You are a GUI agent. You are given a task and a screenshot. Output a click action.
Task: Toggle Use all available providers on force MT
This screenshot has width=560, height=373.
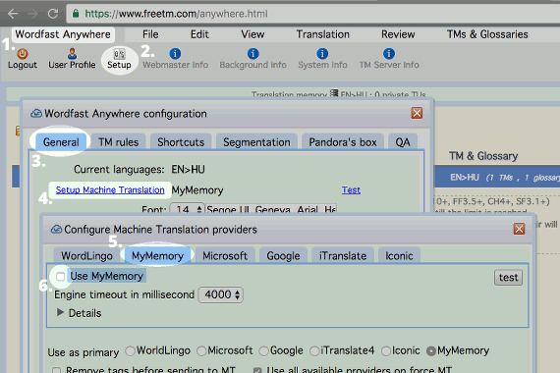[x=257, y=370]
